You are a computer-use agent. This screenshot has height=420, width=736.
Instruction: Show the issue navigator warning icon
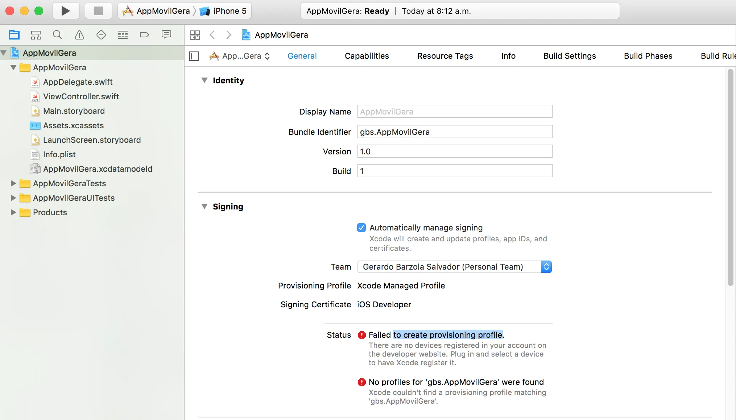pyautogui.click(x=79, y=35)
